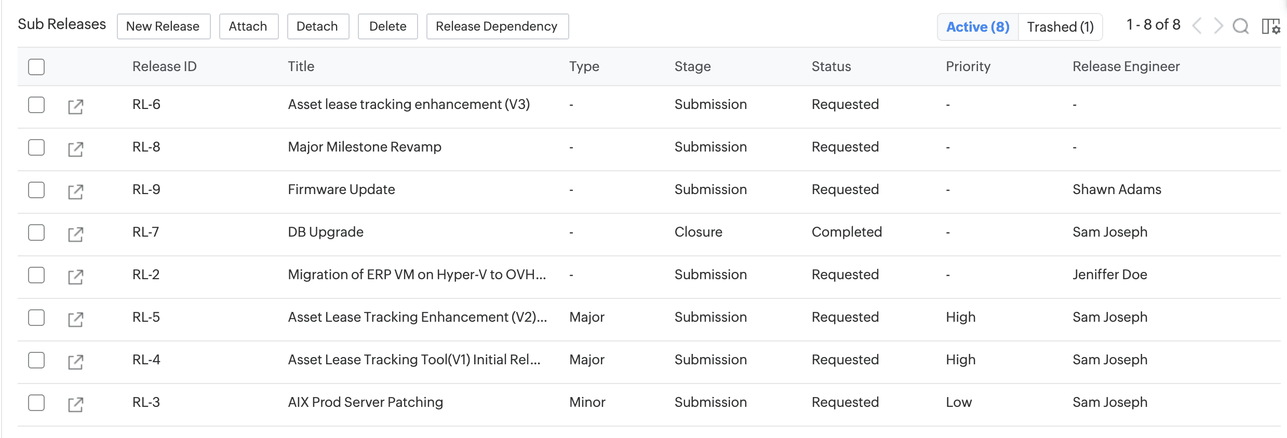
Task: Select all releases with the header checkbox
Action: (36, 66)
